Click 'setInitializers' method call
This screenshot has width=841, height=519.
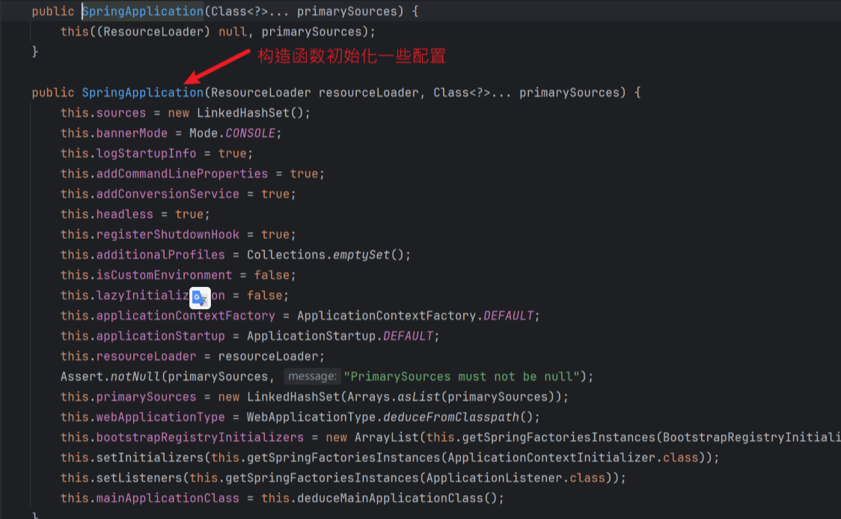click(150, 458)
